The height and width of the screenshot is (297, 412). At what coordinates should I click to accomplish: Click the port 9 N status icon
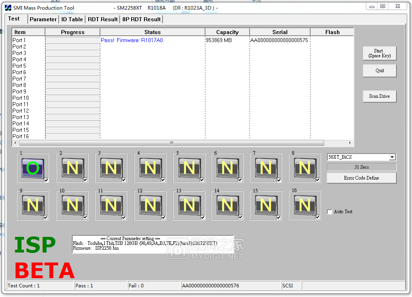[x=32, y=206]
